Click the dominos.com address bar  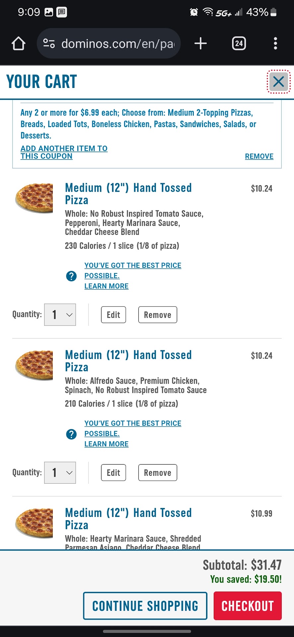tap(118, 43)
